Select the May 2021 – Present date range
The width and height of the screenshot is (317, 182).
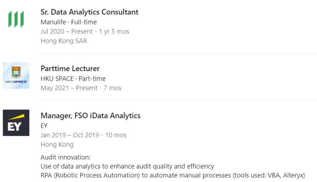(x=69, y=88)
